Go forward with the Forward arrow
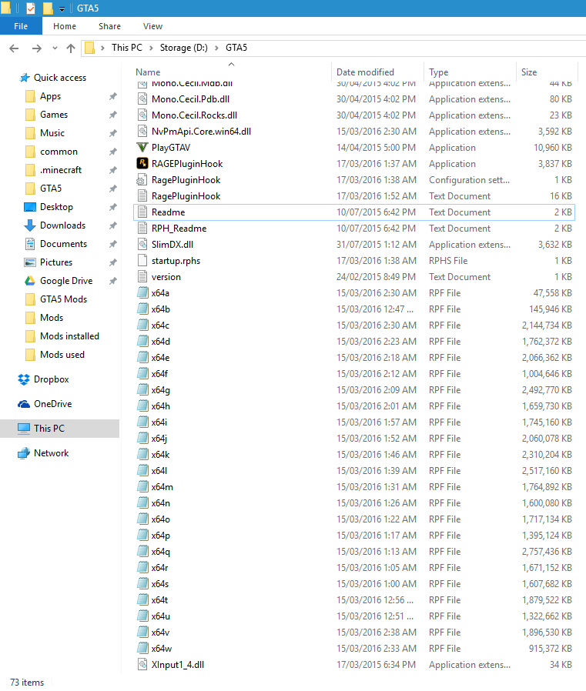The width and height of the screenshot is (586, 691). 37,48
